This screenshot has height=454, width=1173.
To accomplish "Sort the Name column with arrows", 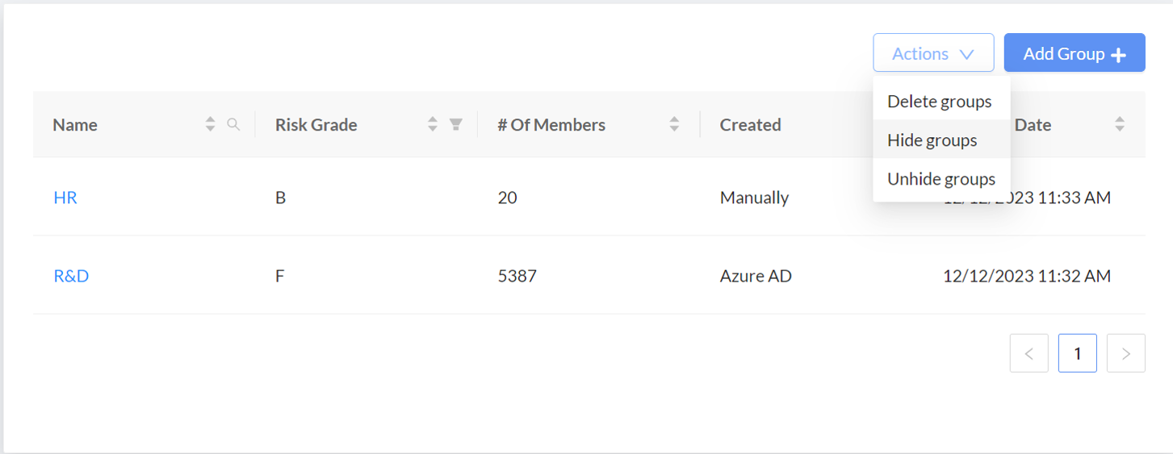I will coord(210,124).
